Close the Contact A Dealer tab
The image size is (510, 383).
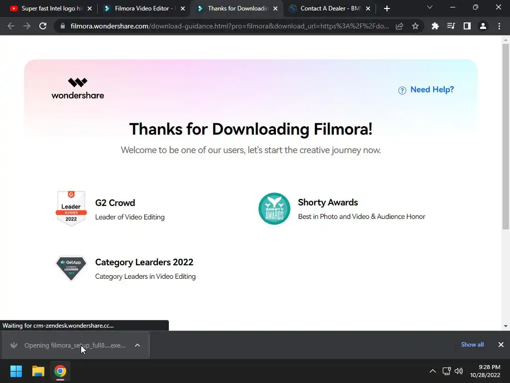pyautogui.click(x=368, y=8)
